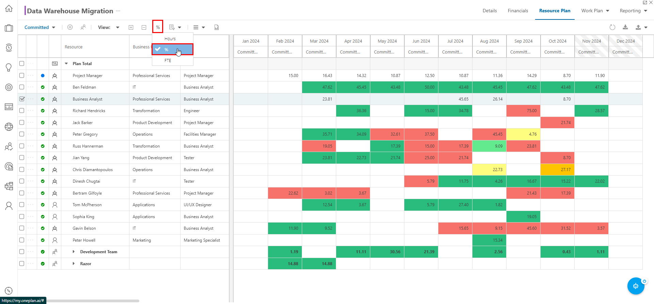Click the percent units toolbar icon
Screen dimensions: 654x304
point(158,27)
